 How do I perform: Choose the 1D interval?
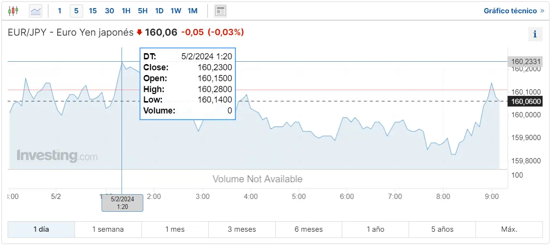point(159,11)
